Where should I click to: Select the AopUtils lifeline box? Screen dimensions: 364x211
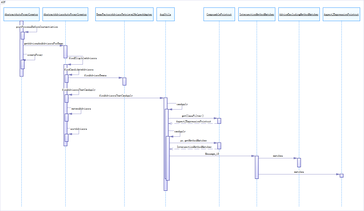(x=165, y=14)
